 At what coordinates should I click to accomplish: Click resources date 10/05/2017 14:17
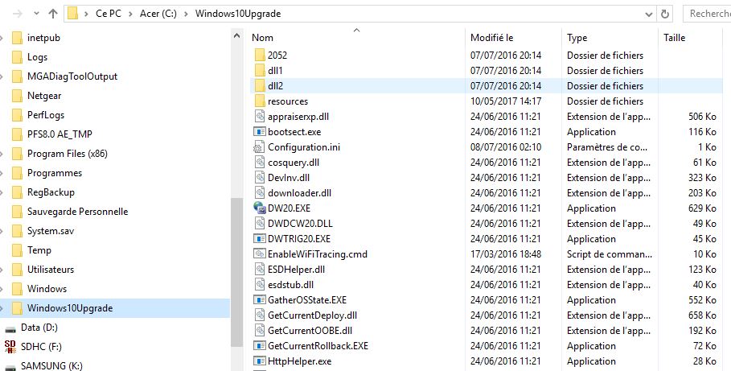(506, 101)
